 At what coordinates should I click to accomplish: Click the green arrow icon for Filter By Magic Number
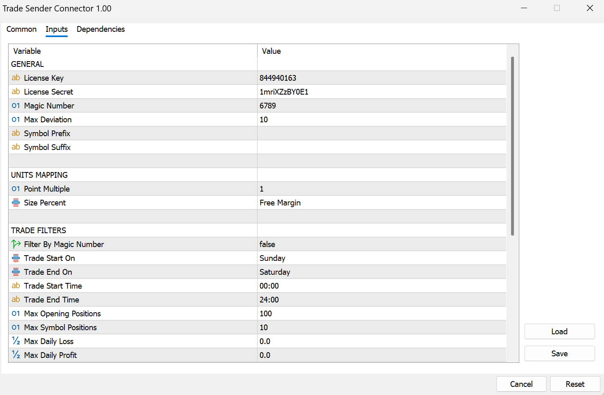(16, 244)
